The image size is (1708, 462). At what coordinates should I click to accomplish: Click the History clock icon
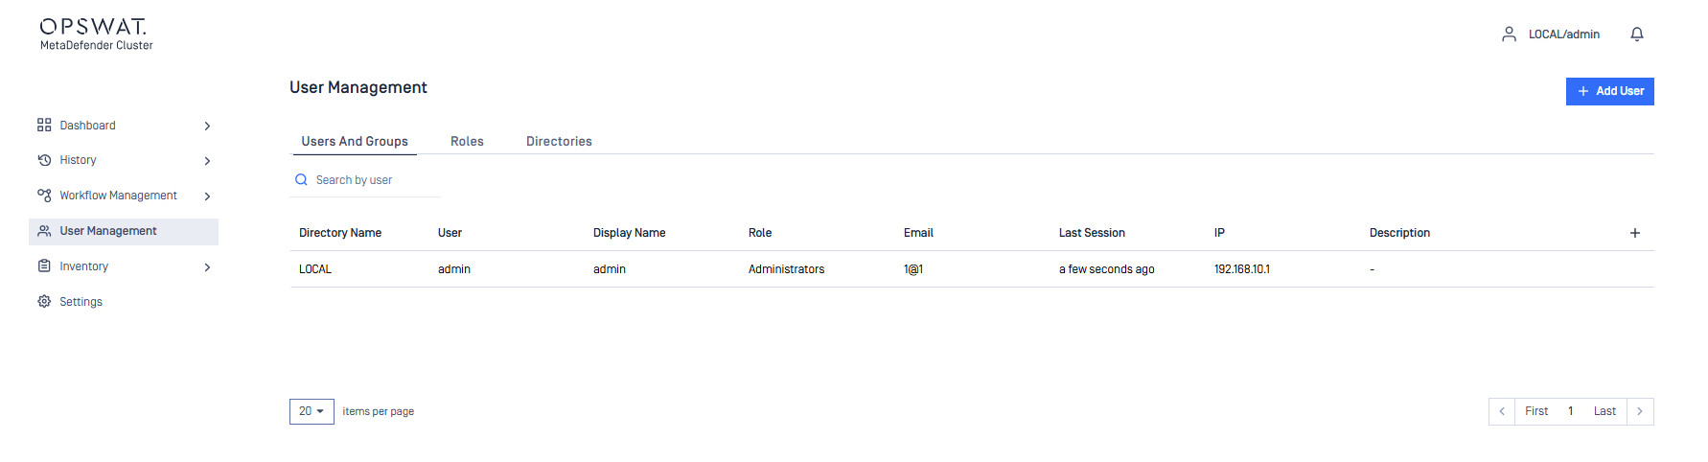(x=44, y=160)
